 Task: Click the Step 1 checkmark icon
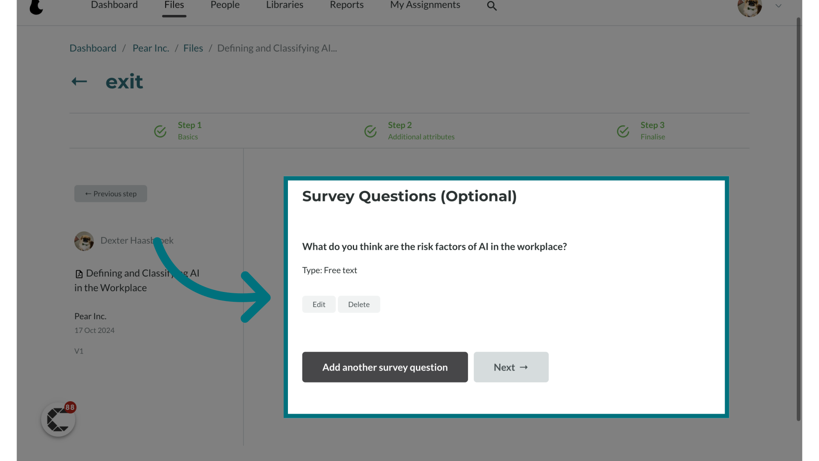coord(160,131)
